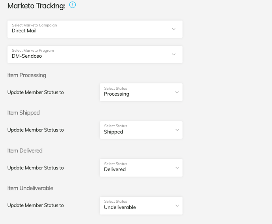This screenshot has width=272, height=224.
Task: Click the chevron arrow beside the Delivered status
Action: point(177,168)
